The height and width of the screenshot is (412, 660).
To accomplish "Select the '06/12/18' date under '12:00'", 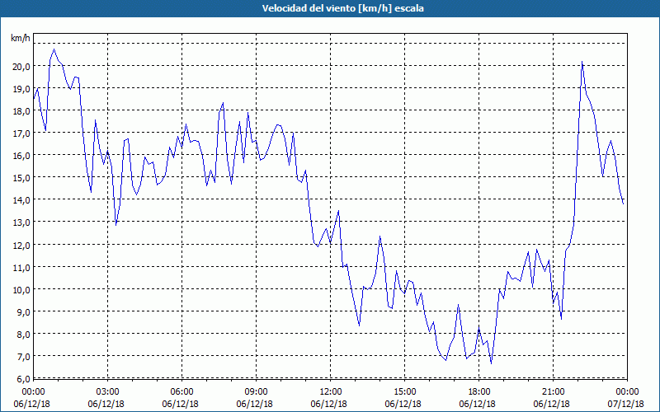I will tap(328, 404).
